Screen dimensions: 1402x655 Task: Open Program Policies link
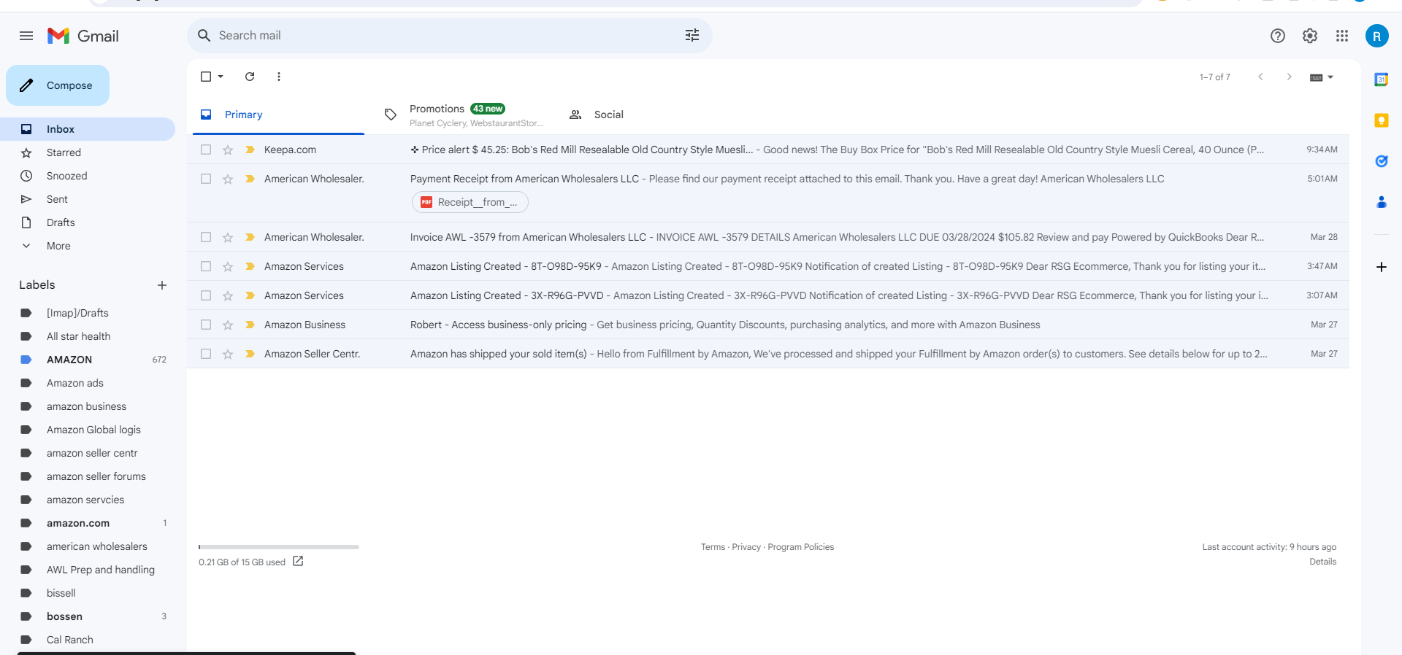click(x=800, y=547)
